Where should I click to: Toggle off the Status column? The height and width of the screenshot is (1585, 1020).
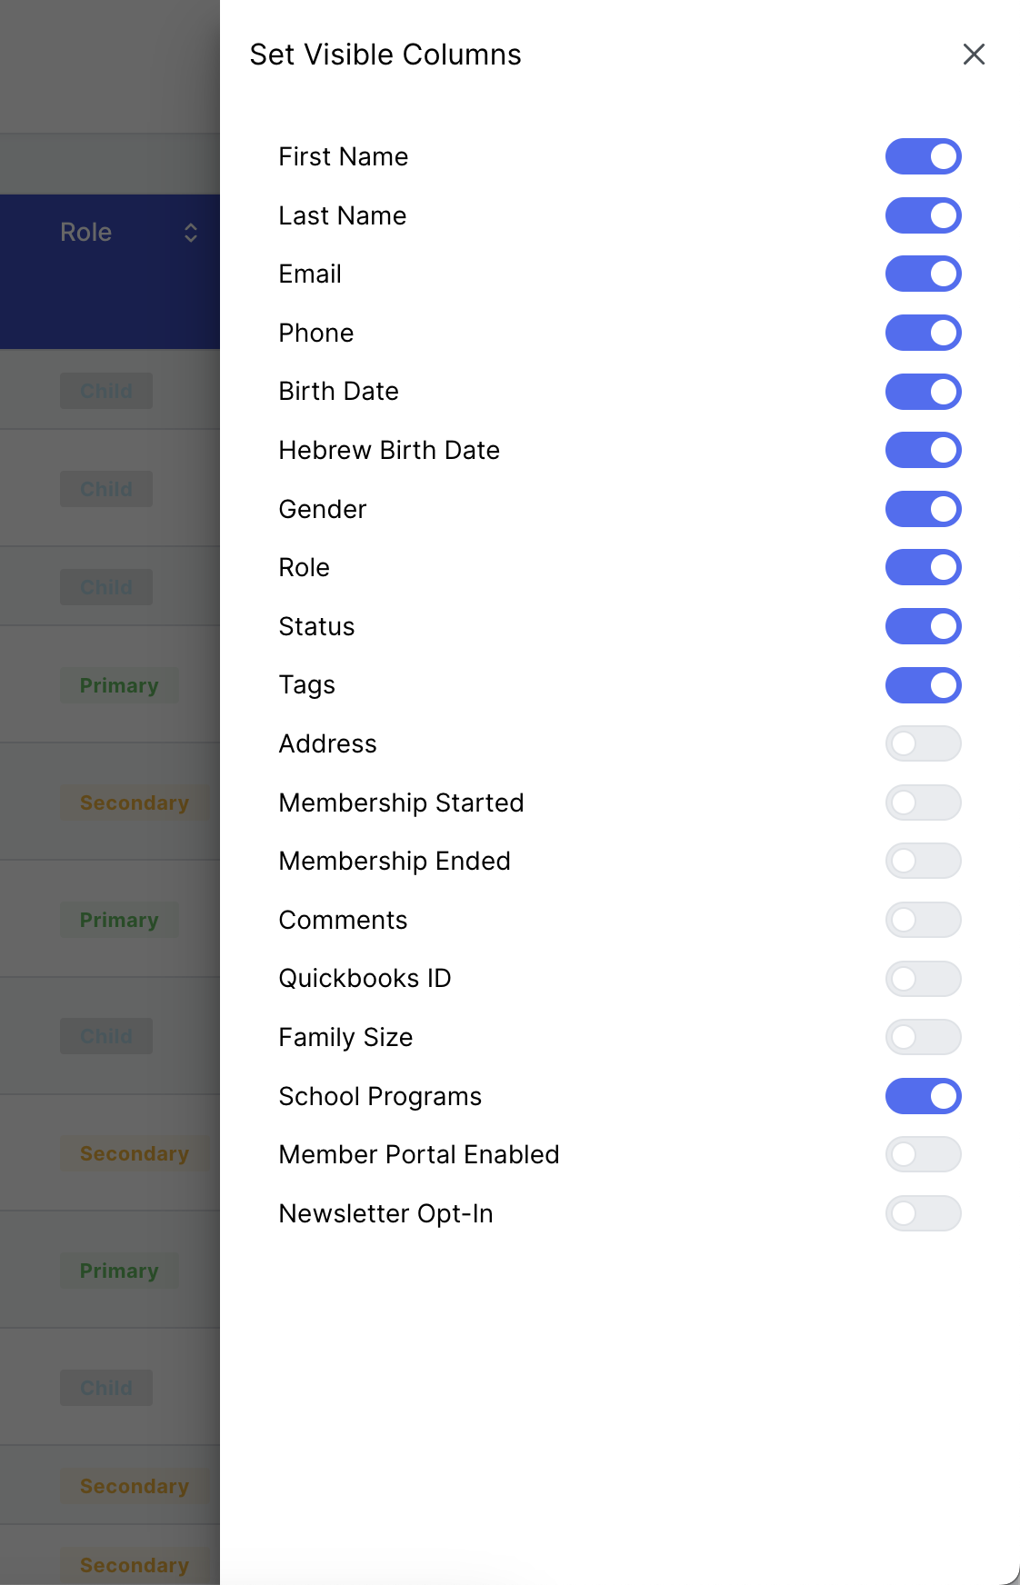click(923, 626)
